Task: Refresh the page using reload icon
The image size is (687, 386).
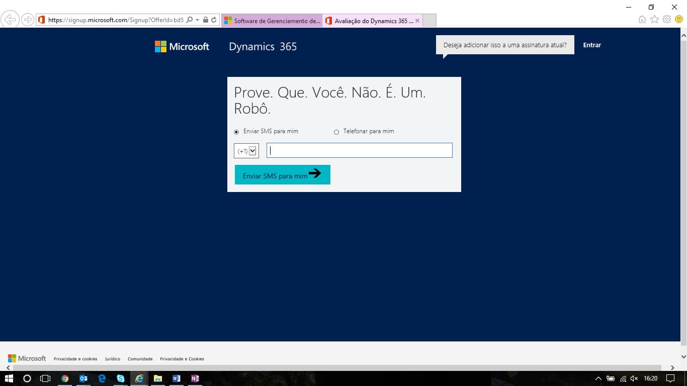Action: 214,20
